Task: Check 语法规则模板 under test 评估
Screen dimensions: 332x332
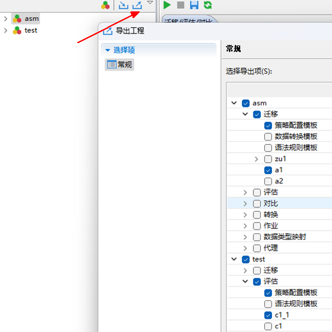Action: 268,304
